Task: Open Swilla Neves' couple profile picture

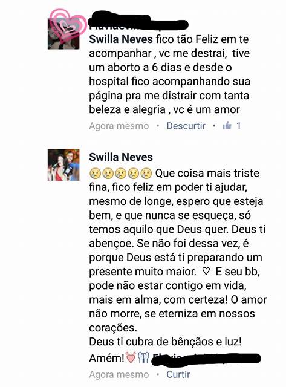Action: [x=63, y=165]
